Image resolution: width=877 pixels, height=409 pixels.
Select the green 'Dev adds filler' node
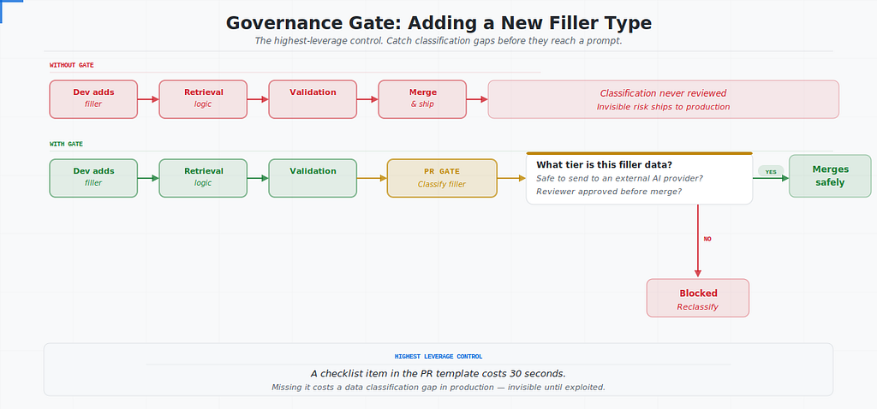(x=93, y=178)
